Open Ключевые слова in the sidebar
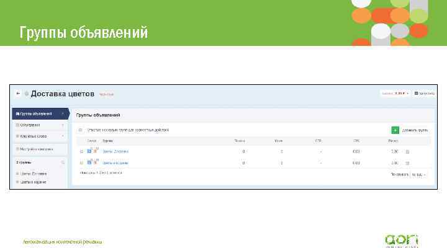Image resolution: width=447 pixels, height=251 pixels. [40, 136]
